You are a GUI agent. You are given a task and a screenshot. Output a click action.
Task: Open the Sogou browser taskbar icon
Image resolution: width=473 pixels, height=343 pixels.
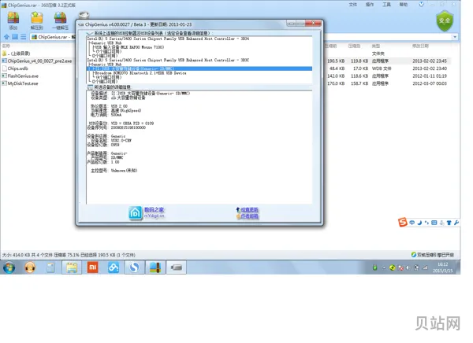135,267
